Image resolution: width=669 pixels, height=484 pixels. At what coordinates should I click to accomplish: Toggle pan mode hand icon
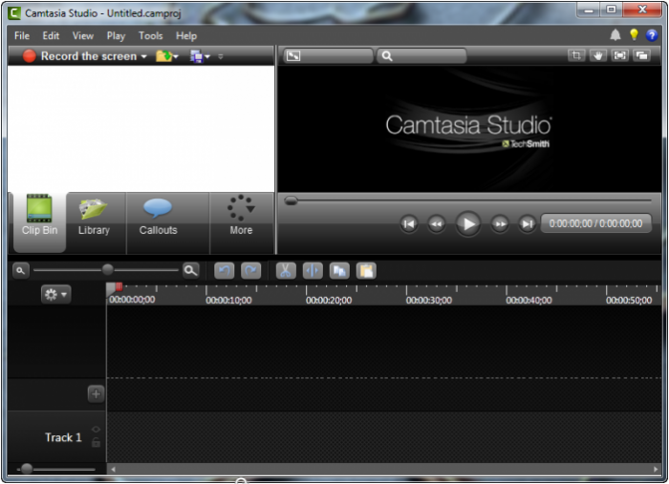point(597,55)
